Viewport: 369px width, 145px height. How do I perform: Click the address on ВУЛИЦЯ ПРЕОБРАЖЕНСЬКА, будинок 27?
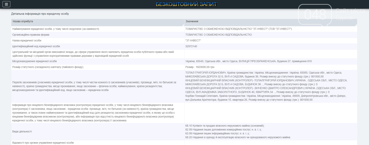click(x=249, y=61)
